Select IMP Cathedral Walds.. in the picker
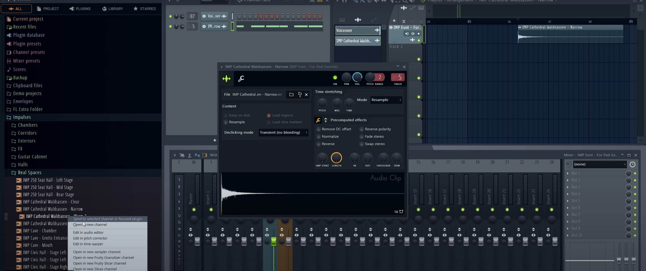This screenshot has height=271, width=646. pyautogui.click(x=358, y=41)
